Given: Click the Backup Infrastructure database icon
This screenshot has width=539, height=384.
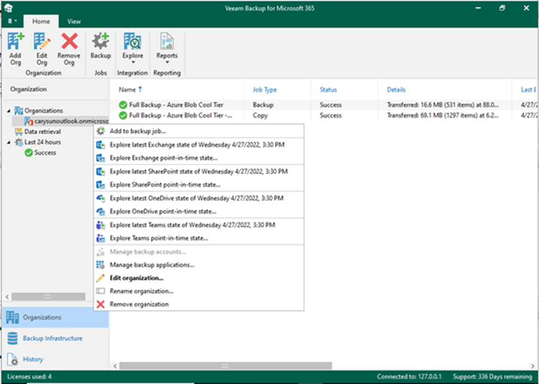Looking at the screenshot, I should click(13, 338).
